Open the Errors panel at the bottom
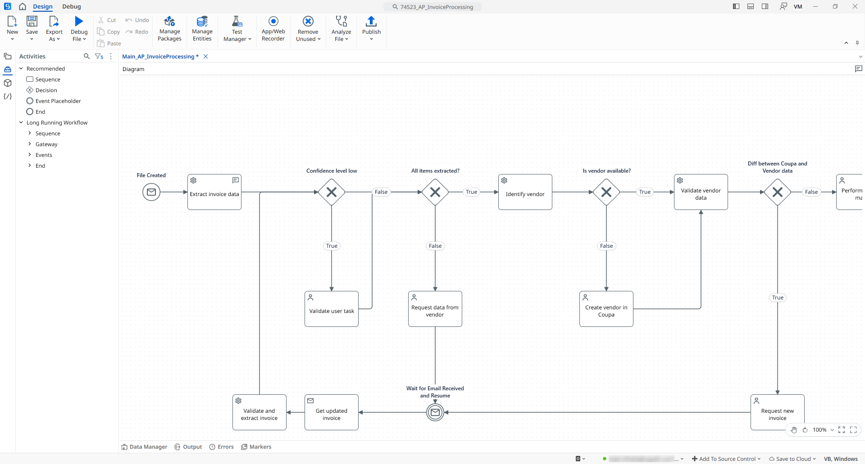The width and height of the screenshot is (865, 464). [x=222, y=446]
